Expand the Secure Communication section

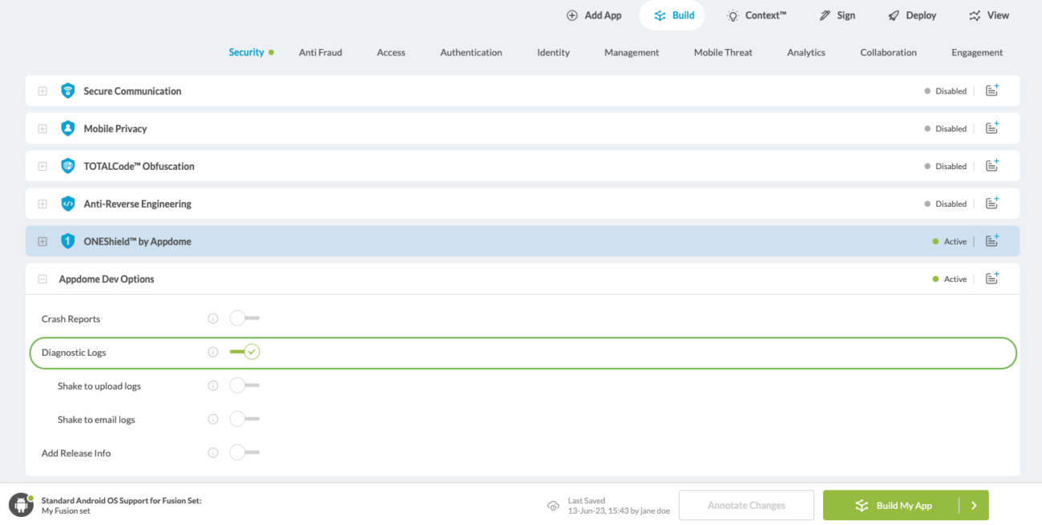point(42,91)
